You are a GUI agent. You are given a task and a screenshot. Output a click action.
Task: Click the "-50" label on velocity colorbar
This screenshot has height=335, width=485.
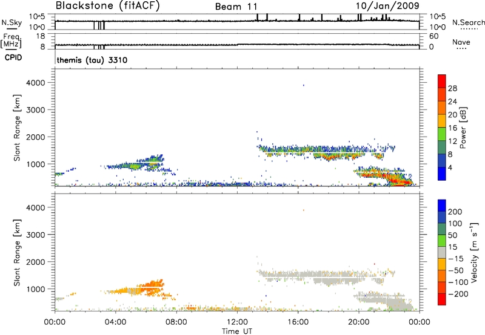coord(456,270)
